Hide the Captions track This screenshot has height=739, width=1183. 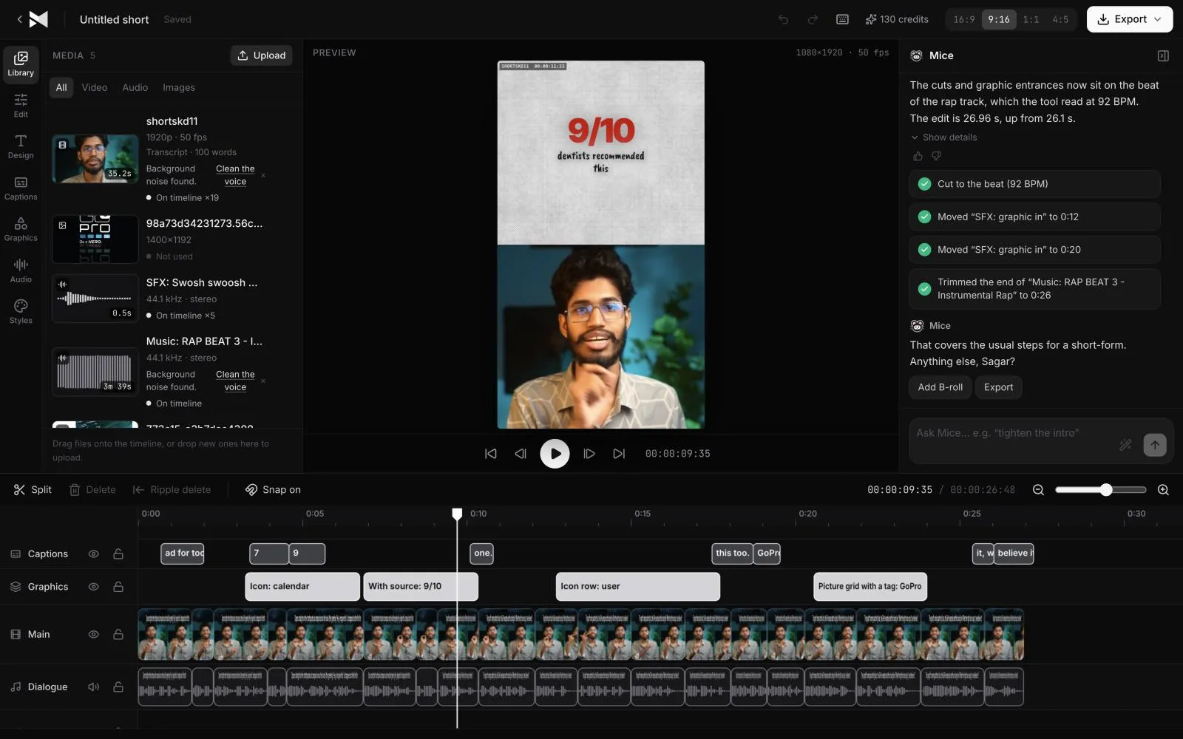pos(94,554)
